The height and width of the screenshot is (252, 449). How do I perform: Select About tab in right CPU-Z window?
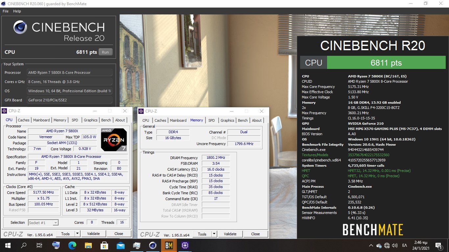pos(257,120)
